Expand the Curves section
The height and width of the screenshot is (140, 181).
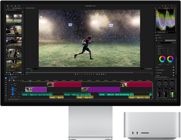pyautogui.click(x=155, y=67)
